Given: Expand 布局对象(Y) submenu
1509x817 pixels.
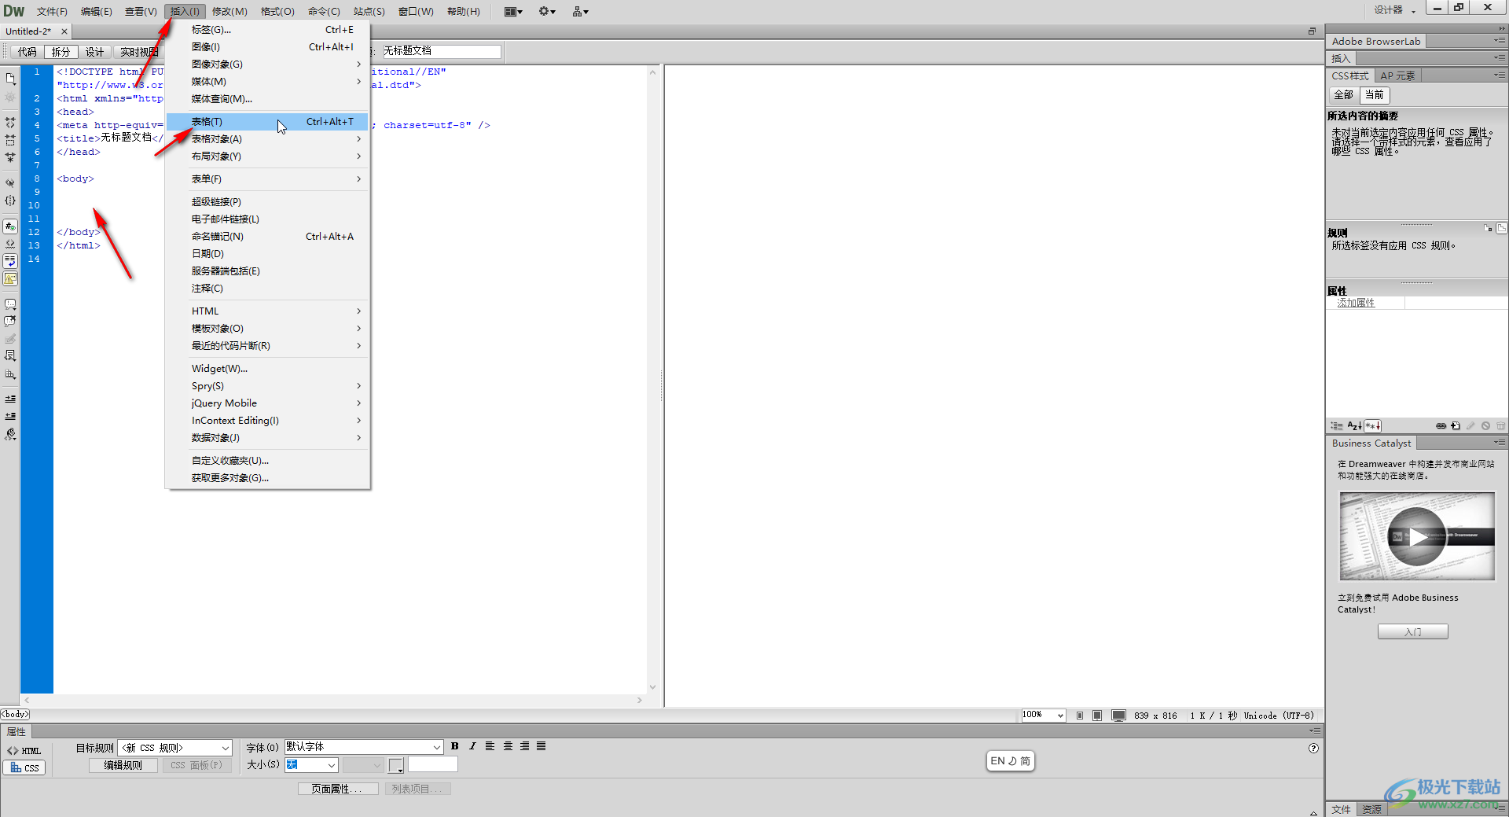Looking at the screenshot, I should (x=267, y=156).
